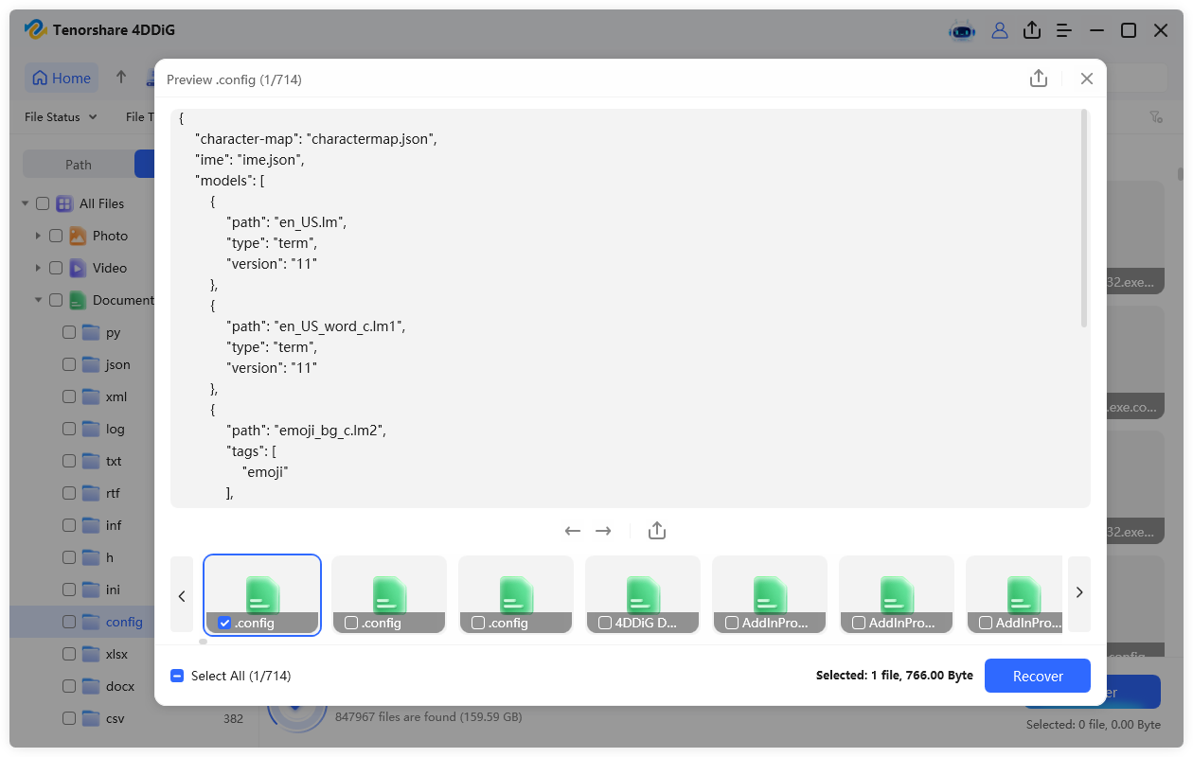
Task: Click the py folder icon
Action: [91, 332]
